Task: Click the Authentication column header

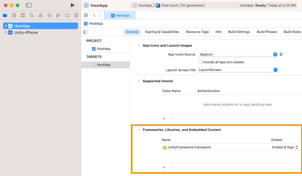Action: (x=208, y=91)
